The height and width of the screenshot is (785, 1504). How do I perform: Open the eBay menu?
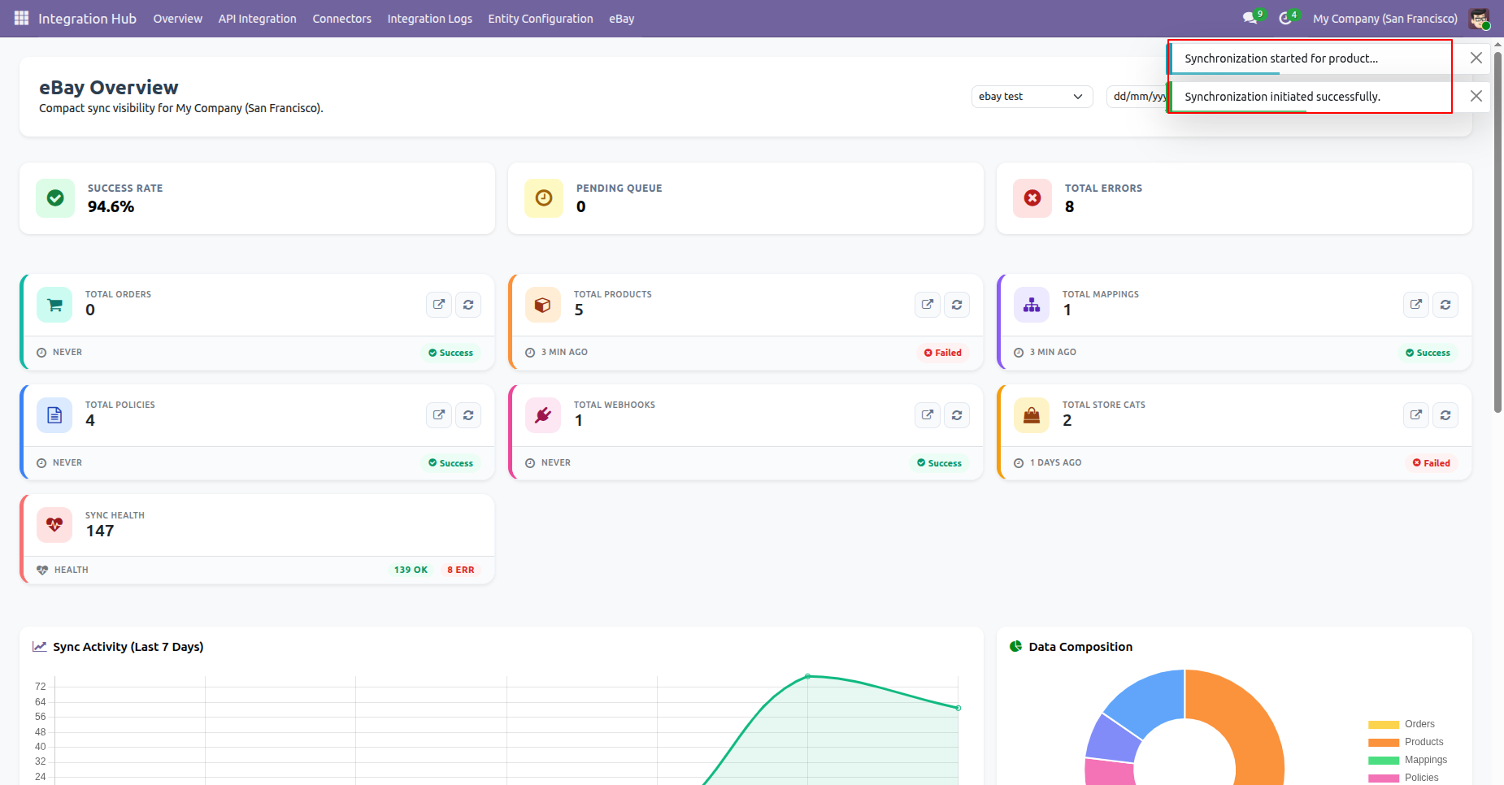click(x=622, y=19)
